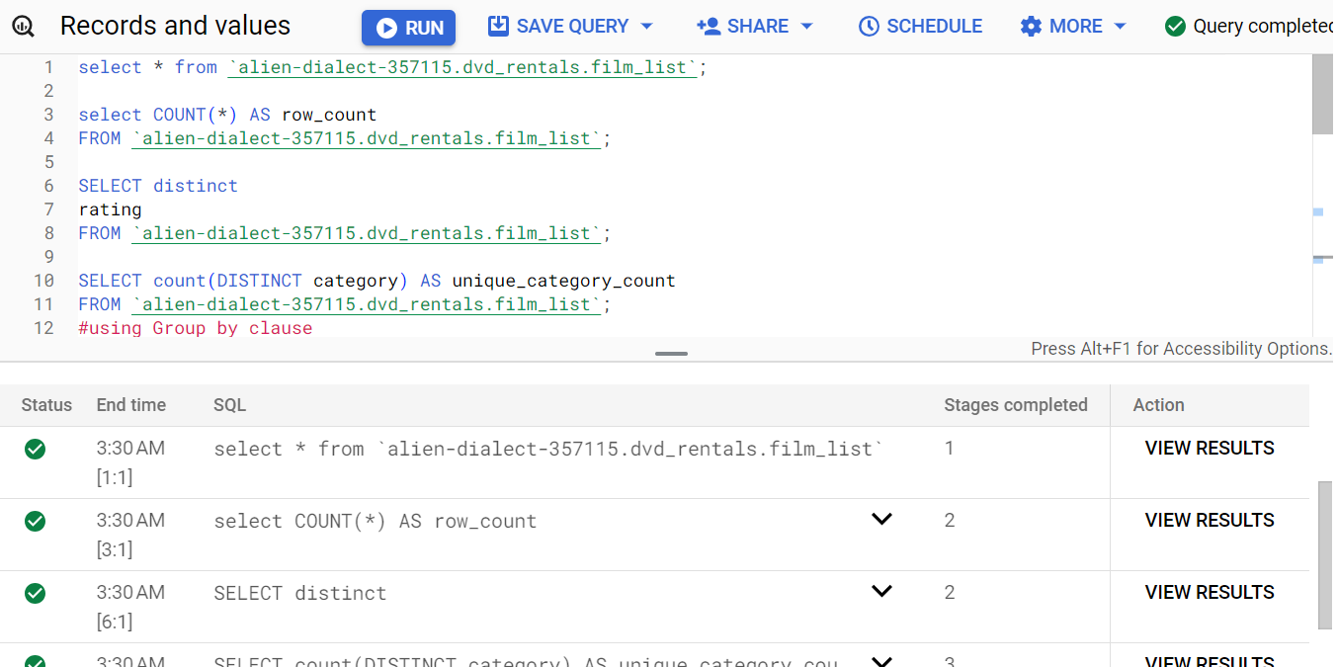Expand the SELECT distinct SQL chevron
This screenshot has width=1338, height=667.
(x=881, y=591)
